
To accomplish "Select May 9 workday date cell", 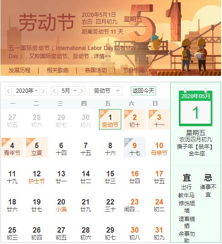I will (135, 148).
